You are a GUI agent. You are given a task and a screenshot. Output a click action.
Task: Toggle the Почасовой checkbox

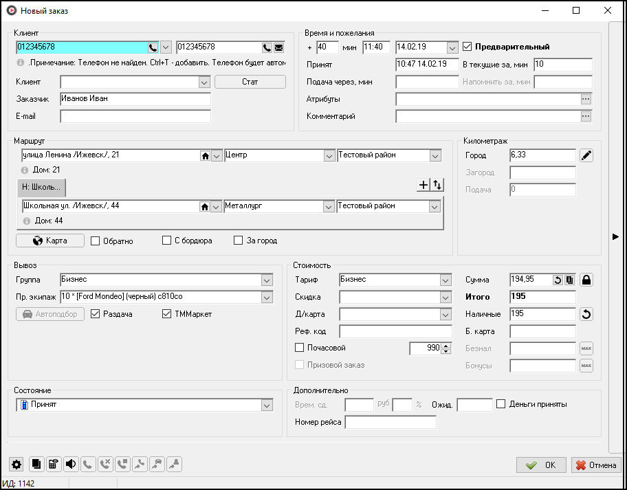pyautogui.click(x=299, y=348)
